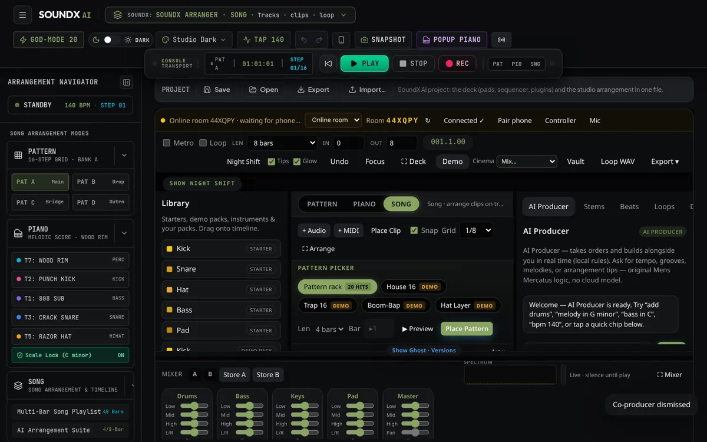This screenshot has height=442, width=707.
Task: Click the Arrange expand button
Action: [x=318, y=249]
